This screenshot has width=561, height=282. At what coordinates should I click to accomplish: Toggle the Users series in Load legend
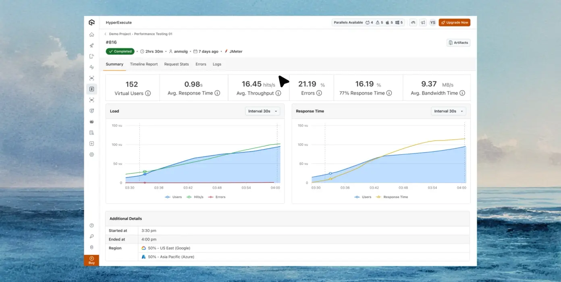tap(173, 197)
